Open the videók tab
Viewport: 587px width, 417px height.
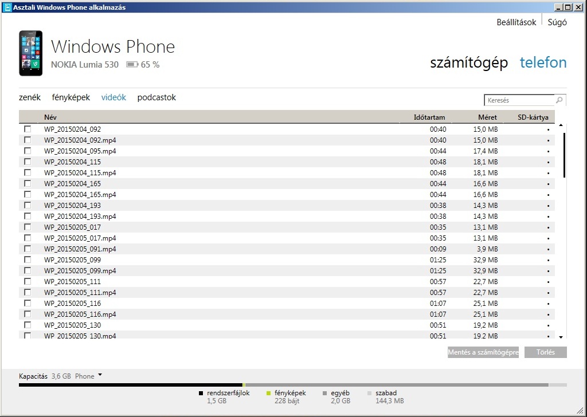click(x=114, y=97)
